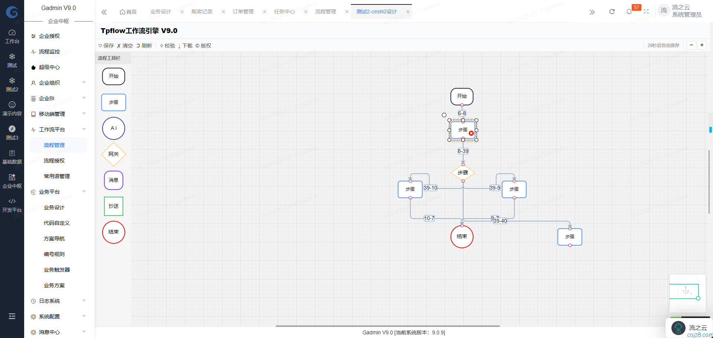Click the horizontal canvas scrollbar
The width and height of the screenshot is (713, 338).
click(x=388, y=326)
